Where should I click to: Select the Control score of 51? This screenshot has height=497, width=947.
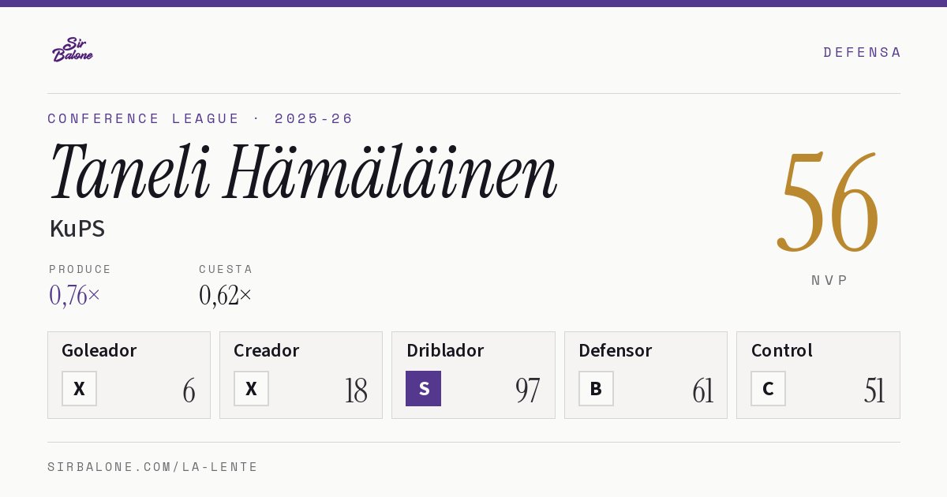[x=874, y=390]
